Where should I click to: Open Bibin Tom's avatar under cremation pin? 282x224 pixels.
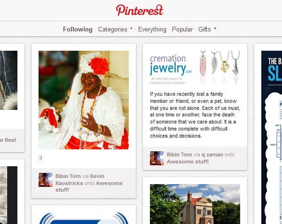pyautogui.click(x=157, y=158)
